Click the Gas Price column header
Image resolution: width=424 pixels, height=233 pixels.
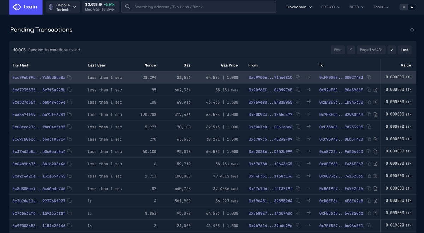229,65
